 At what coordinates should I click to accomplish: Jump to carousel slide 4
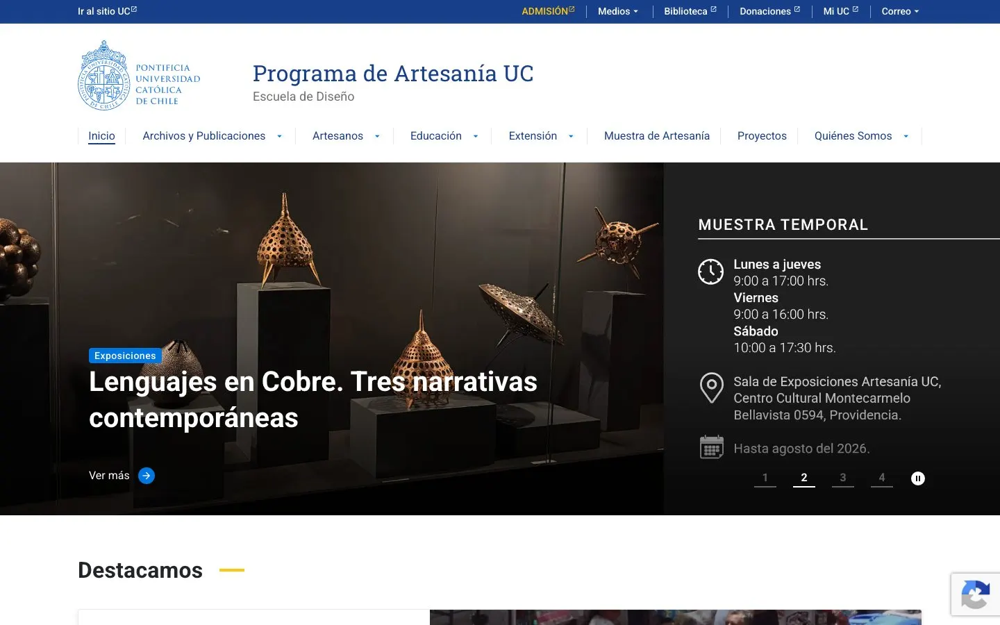[882, 478]
